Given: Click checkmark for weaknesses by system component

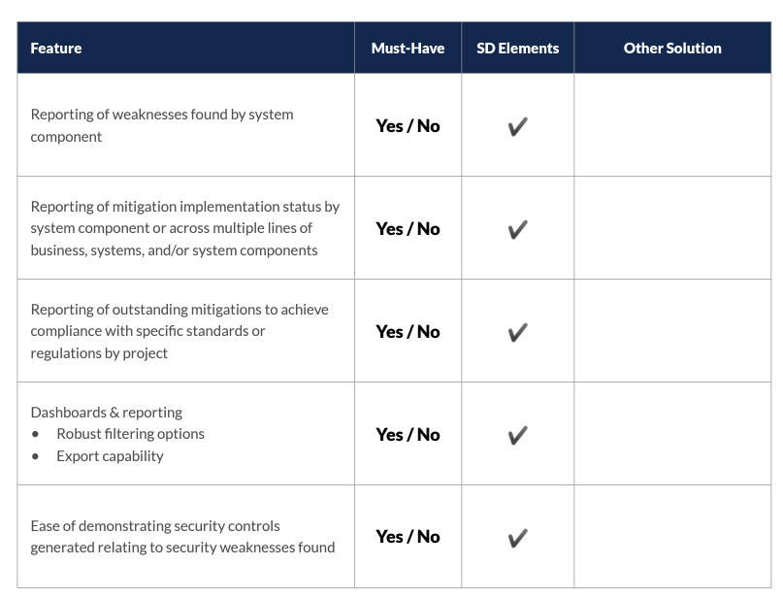Looking at the screenshot, I should coord(517,127).
